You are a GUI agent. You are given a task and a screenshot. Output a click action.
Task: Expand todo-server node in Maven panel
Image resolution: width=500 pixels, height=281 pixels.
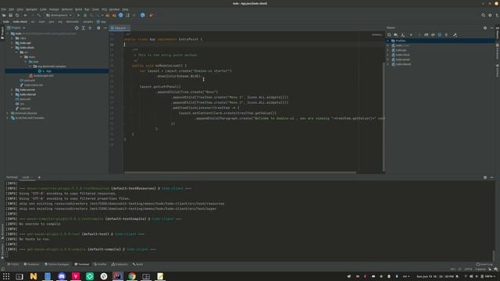[x=388, y=59]
